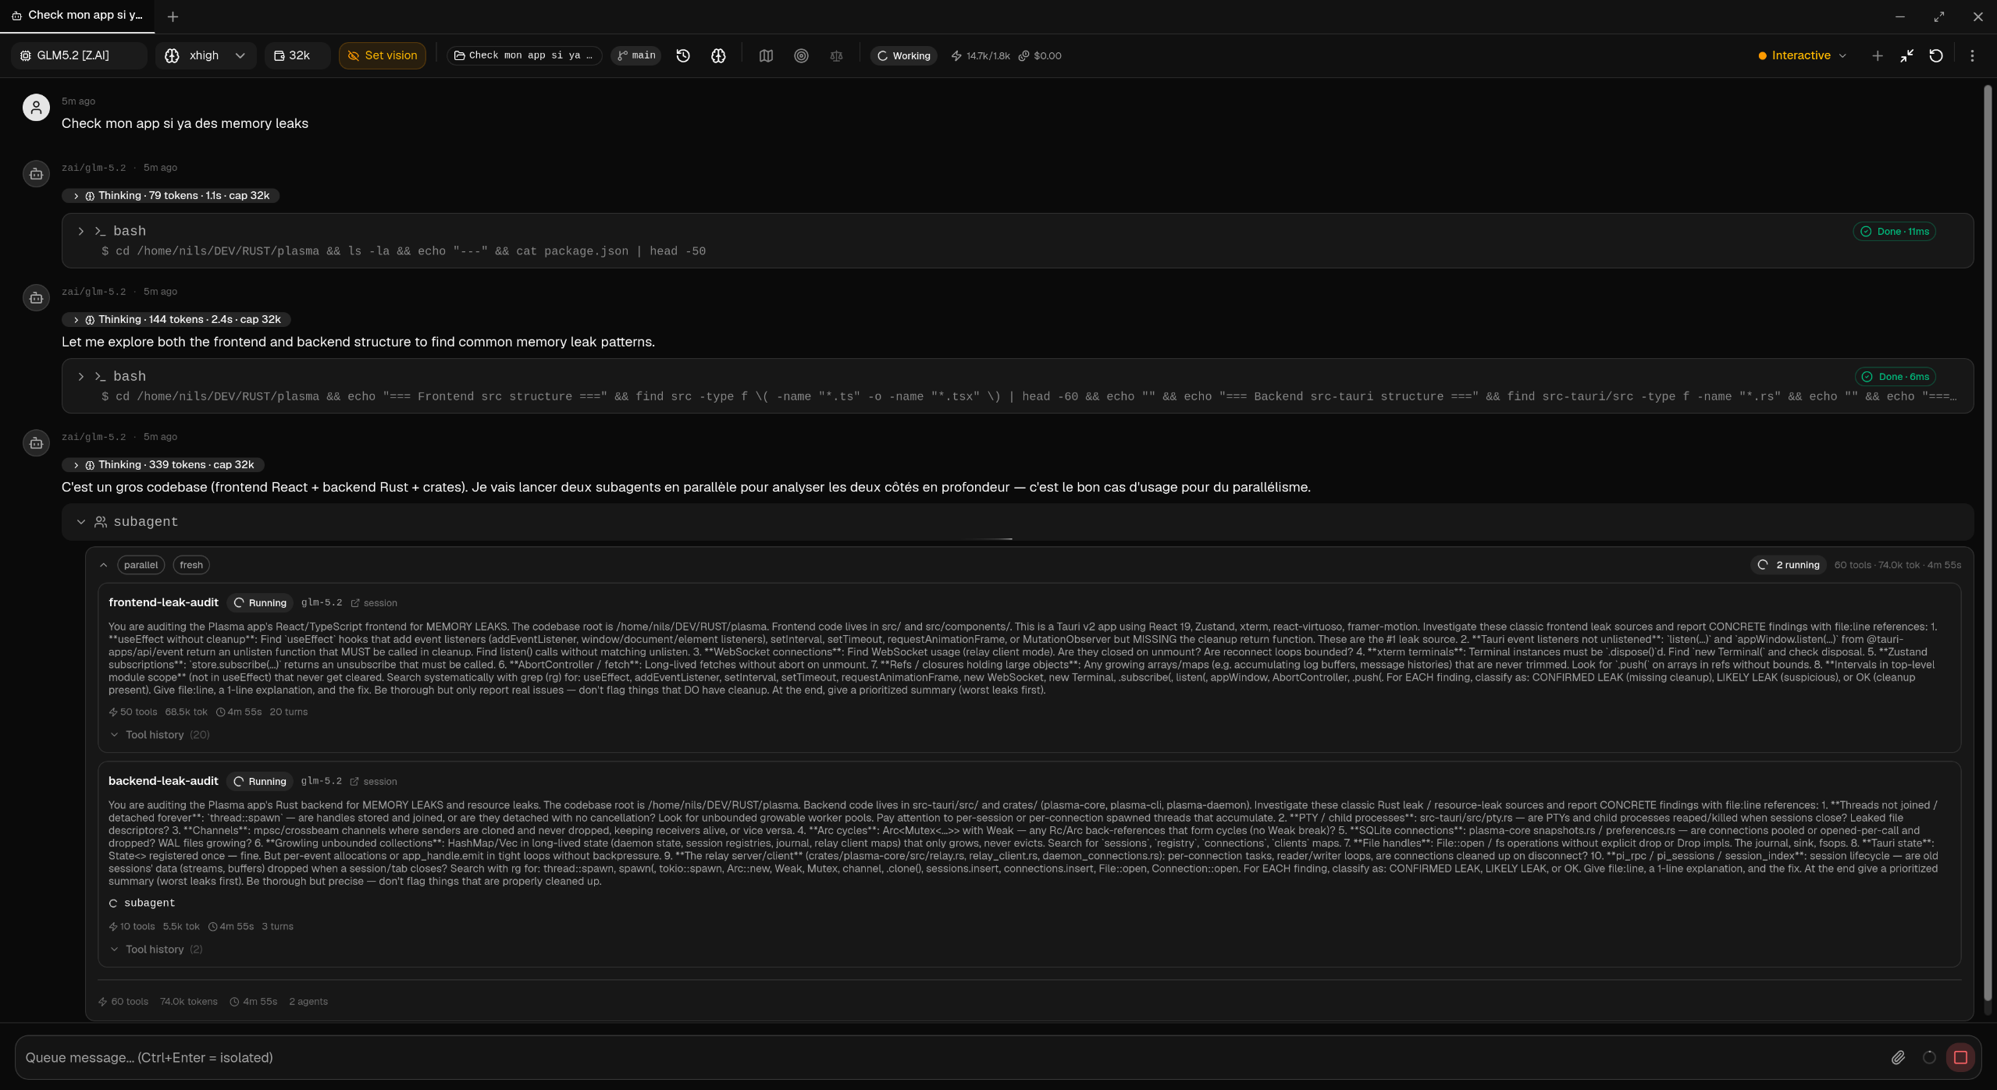Click the 68.5k tok frontend audit stat
Viewport: 1997px width, 1090px height.
(x=186, y=712)
